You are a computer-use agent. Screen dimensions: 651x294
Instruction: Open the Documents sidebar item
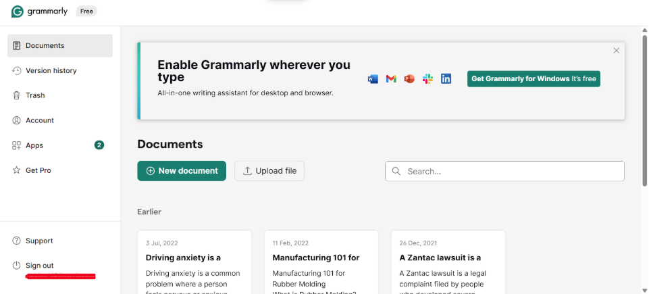click(x=60, y=46)
